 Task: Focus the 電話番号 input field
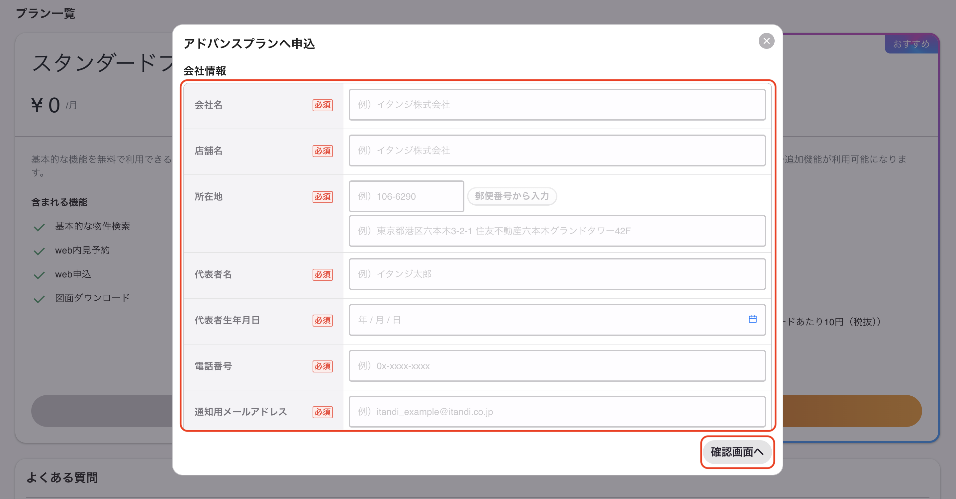pos(557,366)
